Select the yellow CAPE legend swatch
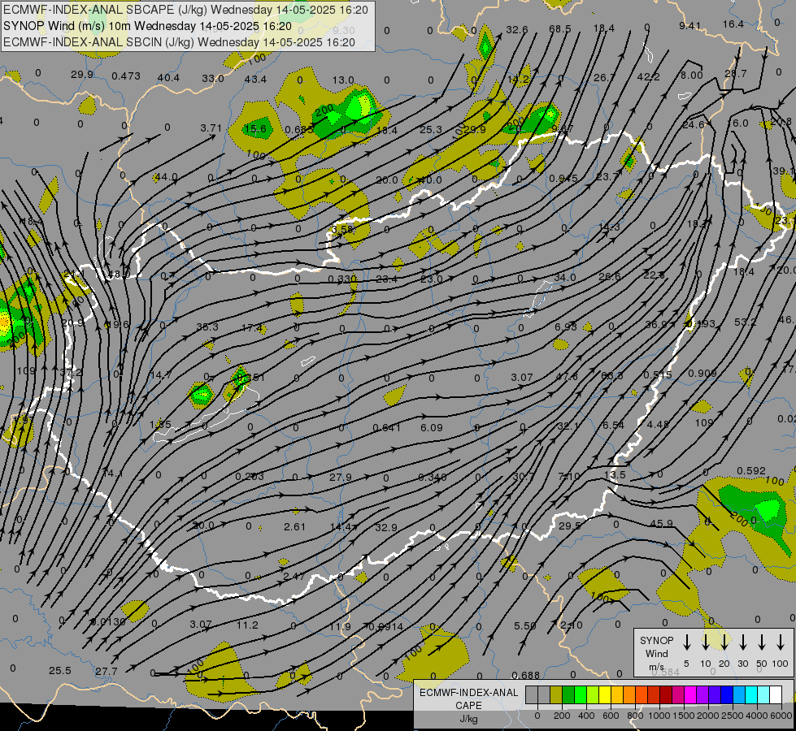 click(x=605, y=694)
